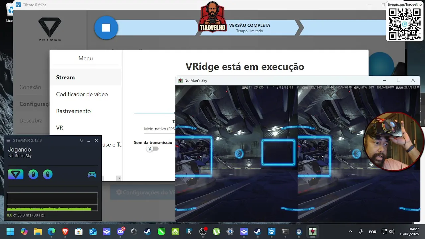
Task: Open the Windows Start menu
Action: point(10,232)
